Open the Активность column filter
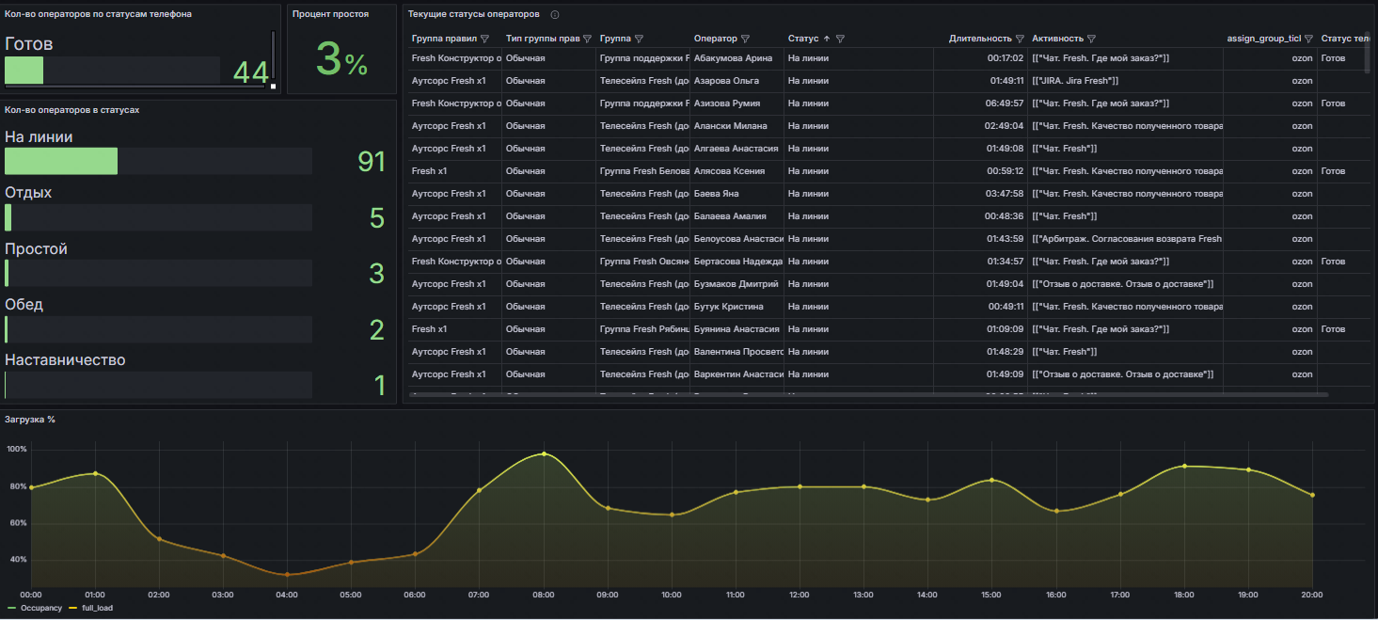The width and height of the screenshot is (1378, 620). [x=1091, y=39]
